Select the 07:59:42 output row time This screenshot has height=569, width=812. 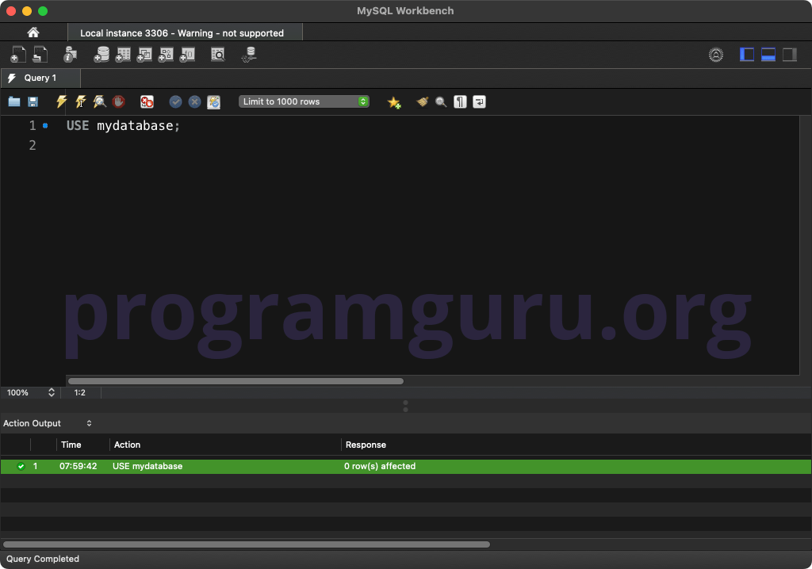79,466
